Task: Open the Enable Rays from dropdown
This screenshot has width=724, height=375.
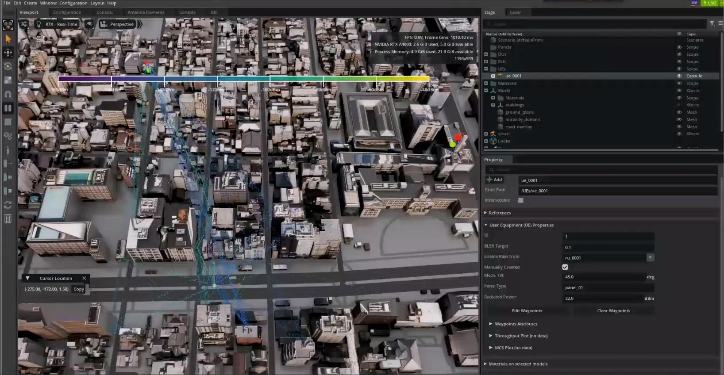Action: pos(650,257)
